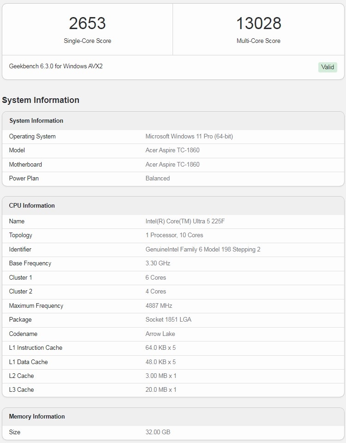Select Acer Aspire TC-1860 in Model row
346x443 pixels.
pyautogui.click(x=172, y=150)
